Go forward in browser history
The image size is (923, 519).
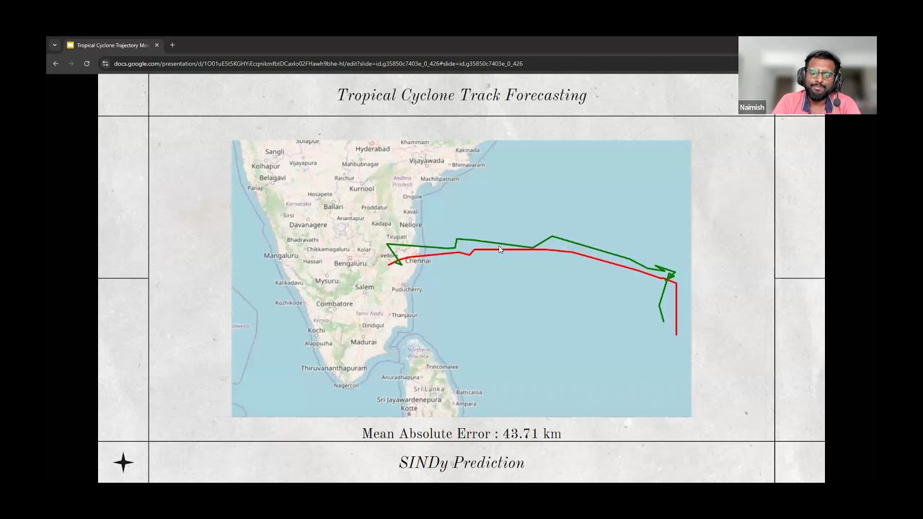pos(71,63)
